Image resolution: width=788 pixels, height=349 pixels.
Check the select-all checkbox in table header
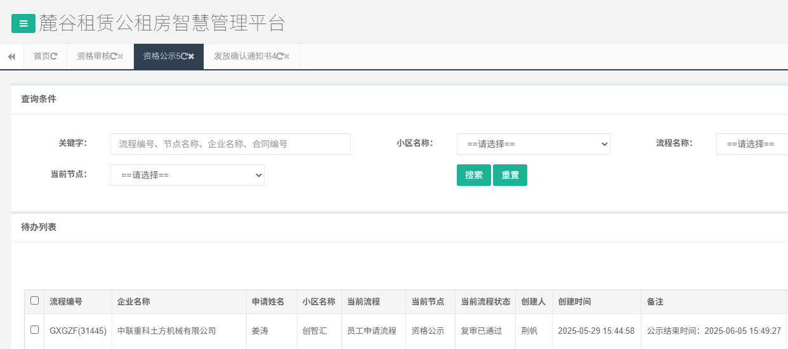[35, 301]
